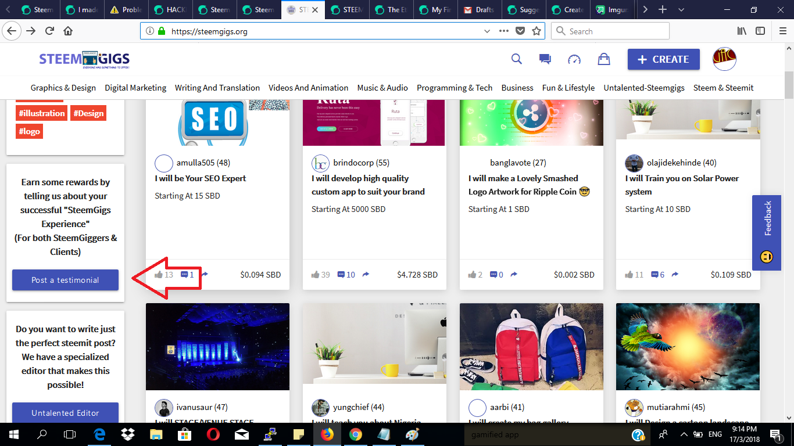
Task: Switch to the Drafts Gmail tab
Action: tap(480, 10)
